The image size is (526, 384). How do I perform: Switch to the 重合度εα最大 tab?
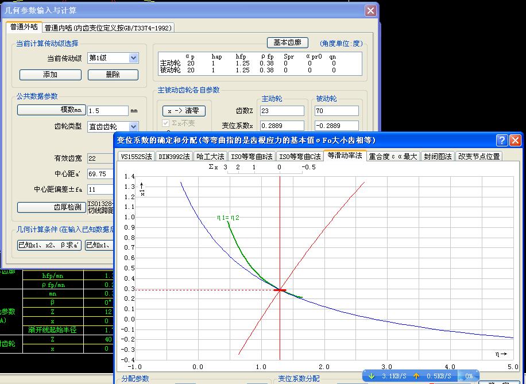(x=393, y=156)
